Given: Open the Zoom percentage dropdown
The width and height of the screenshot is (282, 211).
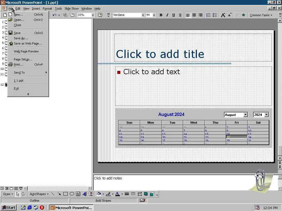Looking at the screenshot, I should pyautogui.click(x=93, y=15).
